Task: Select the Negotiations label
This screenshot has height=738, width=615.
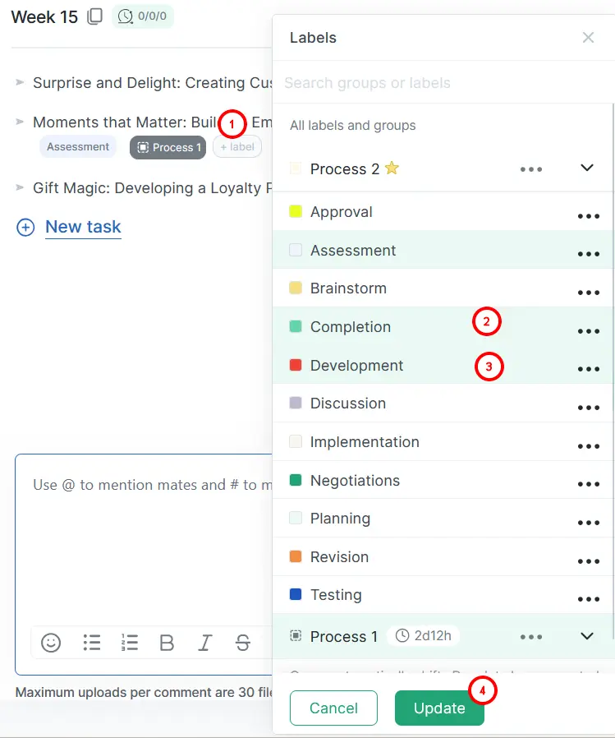Action: pyautogui.click(x=355, y=481)
